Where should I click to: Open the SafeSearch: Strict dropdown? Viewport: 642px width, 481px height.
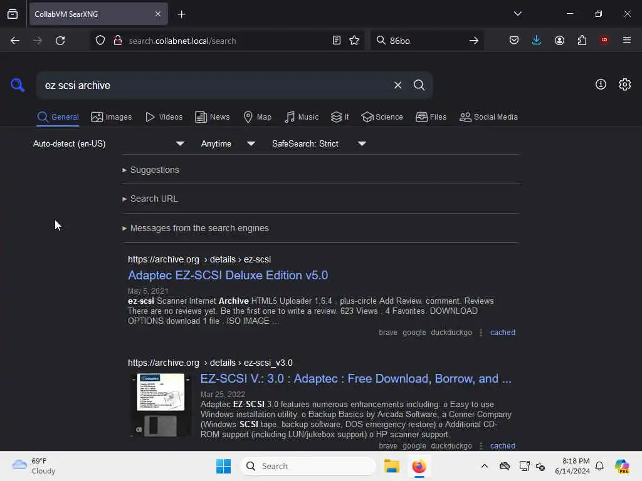(x=318, y=144)
